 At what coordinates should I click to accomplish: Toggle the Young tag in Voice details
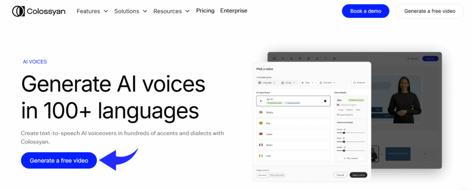pos(340,110)
